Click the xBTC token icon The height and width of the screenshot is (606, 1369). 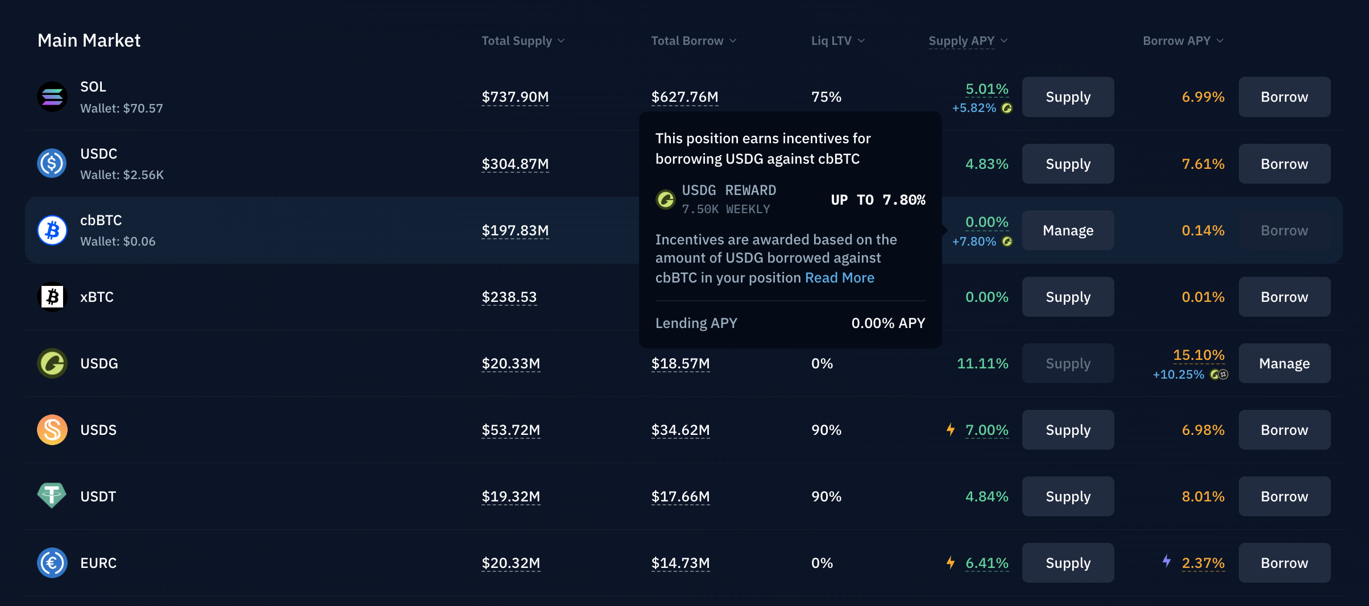tap(52, 297)
